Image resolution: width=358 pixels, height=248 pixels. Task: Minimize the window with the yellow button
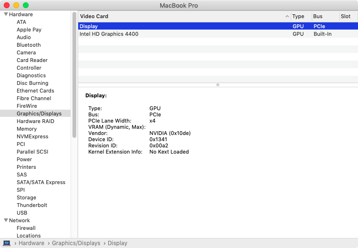(x=16, y=5)
